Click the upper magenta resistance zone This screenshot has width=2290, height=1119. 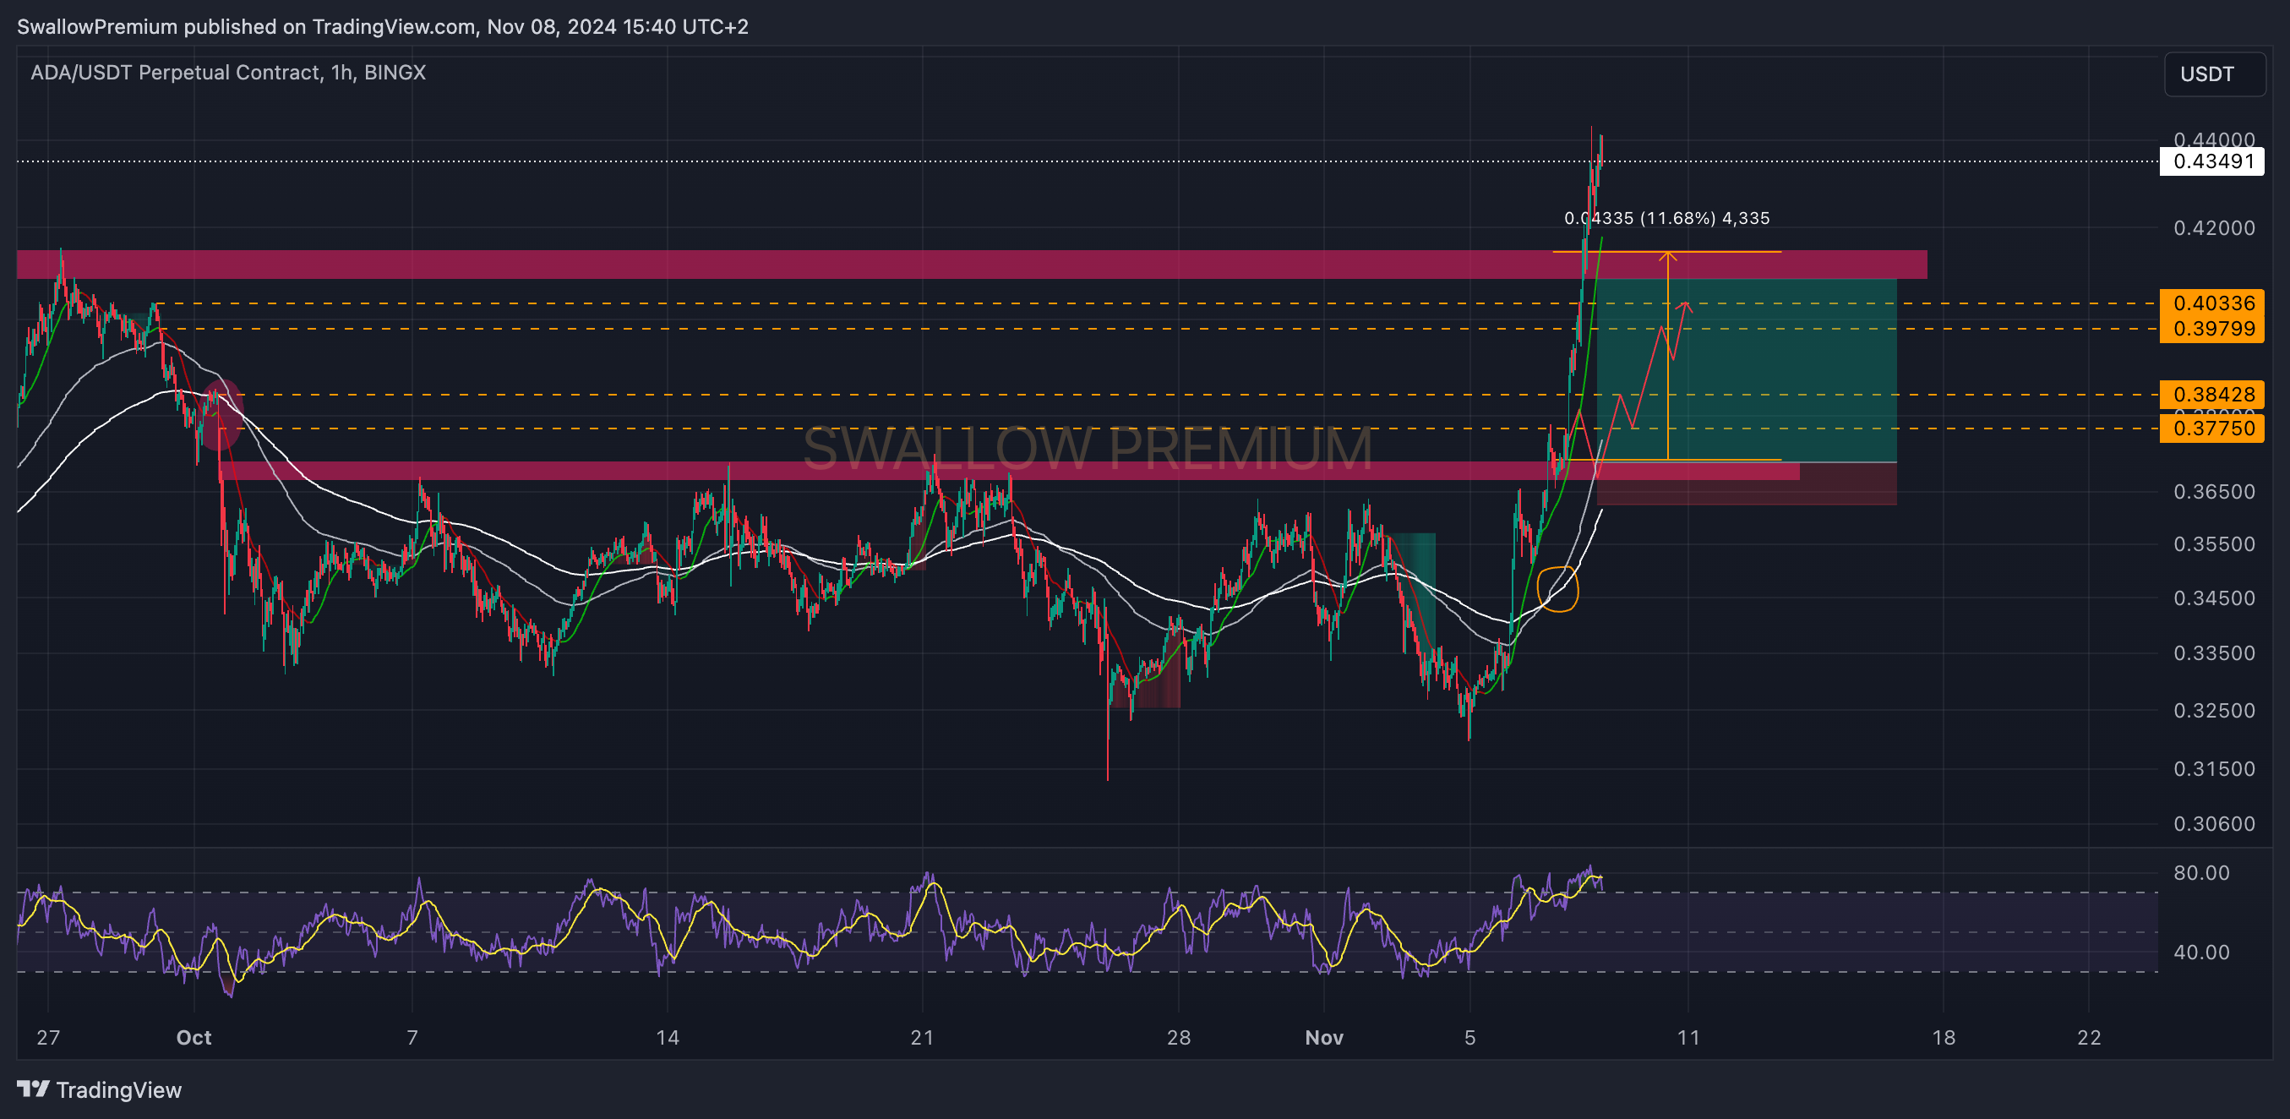972,264
